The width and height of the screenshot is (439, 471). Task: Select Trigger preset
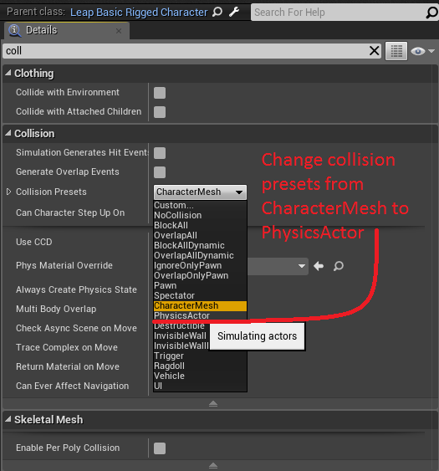tap(200, 356)
